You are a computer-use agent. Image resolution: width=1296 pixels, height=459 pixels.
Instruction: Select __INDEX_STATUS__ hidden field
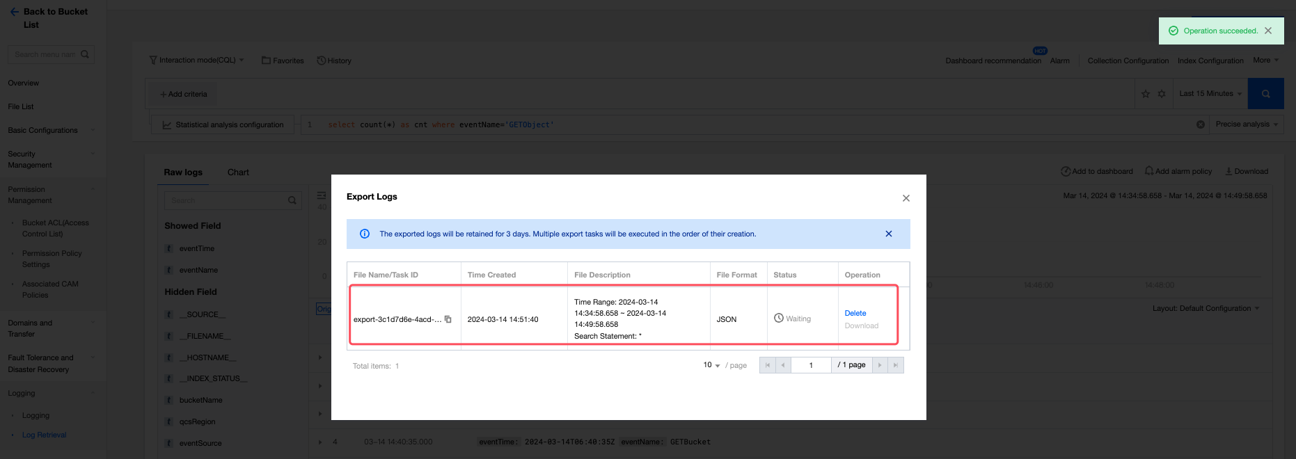tap(213, 378)
